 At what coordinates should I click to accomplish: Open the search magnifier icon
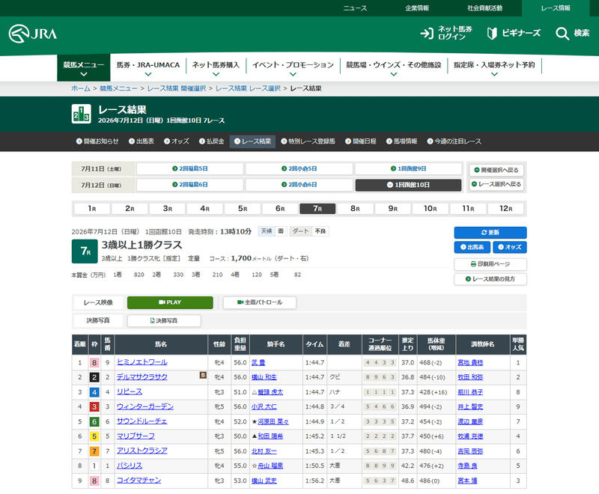pyautogui.click(x=562, y=34)
